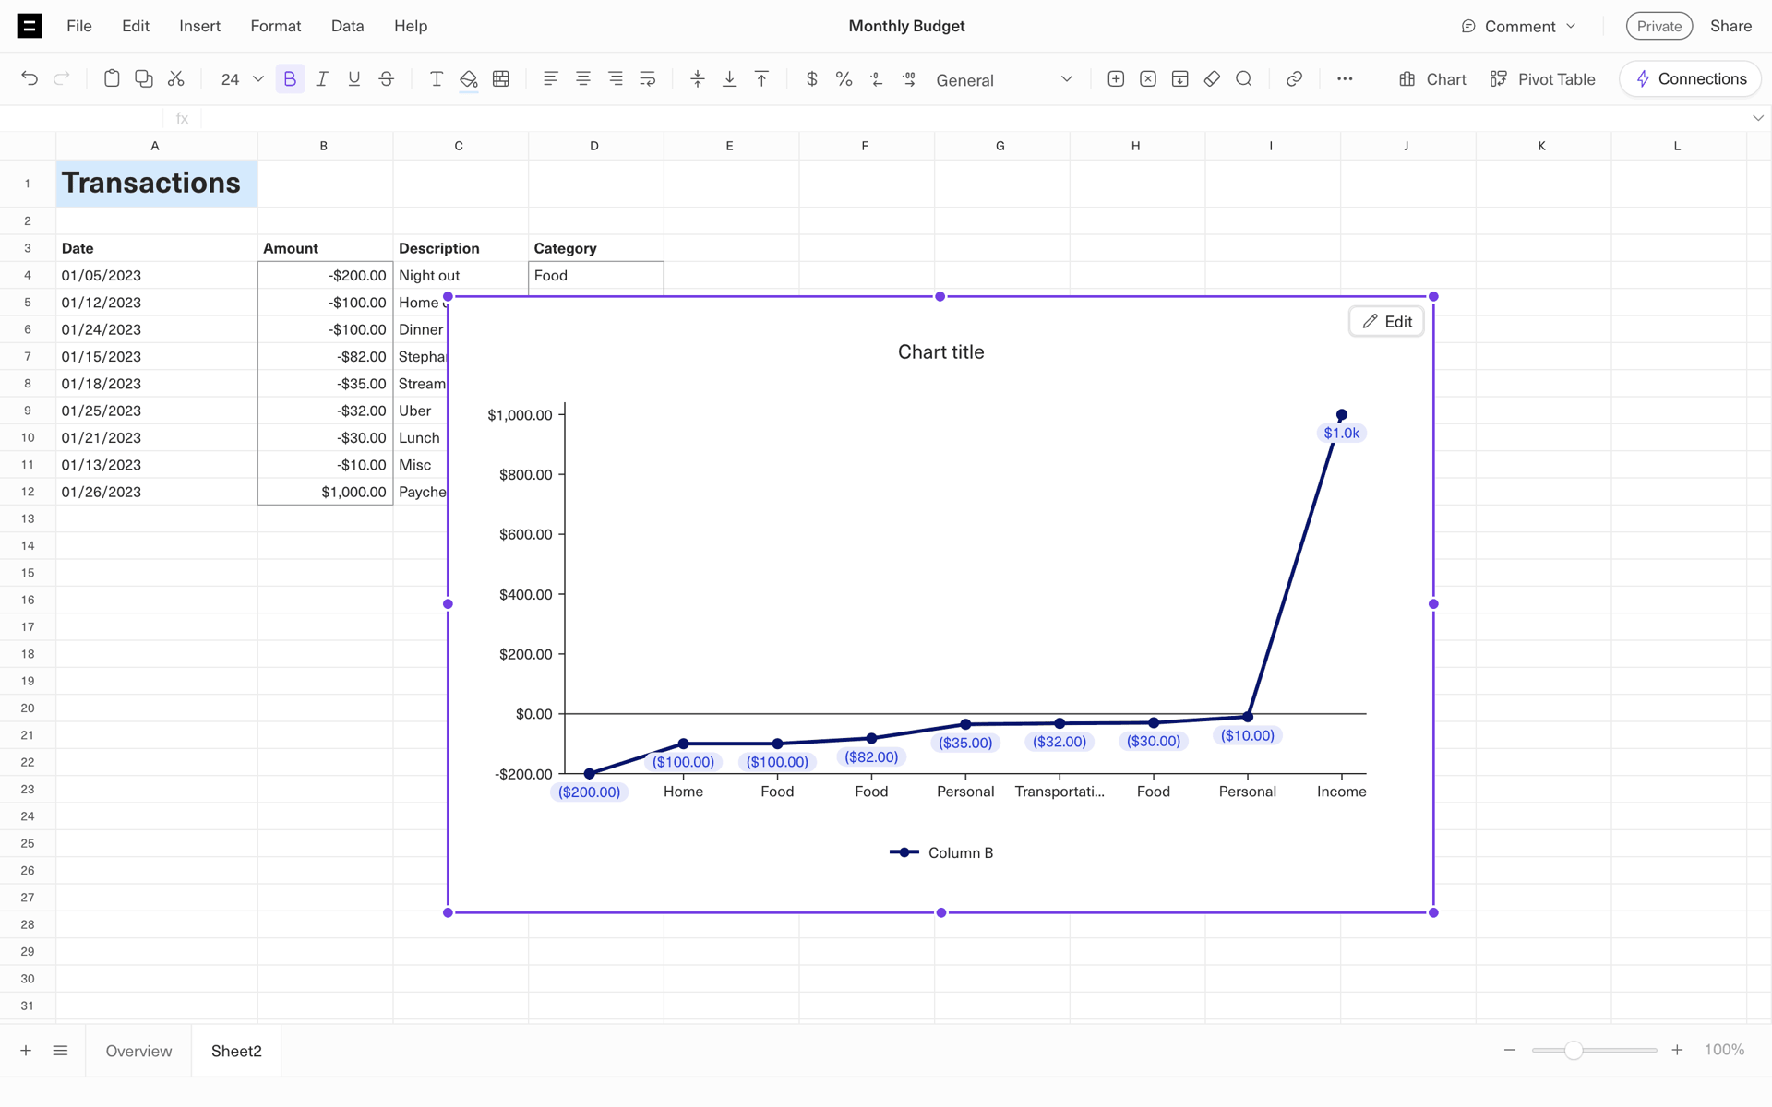Click the zoom in plus button
The height and width of the screenshot is (1107, 1772).
click(1677, 1050)
